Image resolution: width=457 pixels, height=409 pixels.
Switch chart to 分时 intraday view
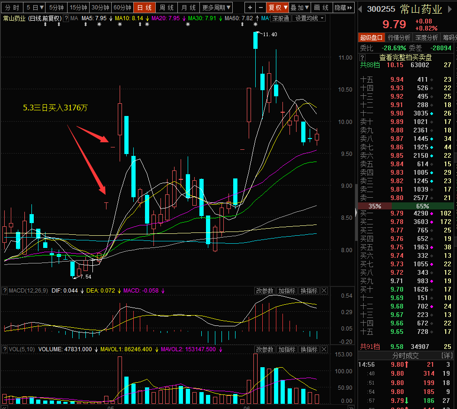[12, 8]
